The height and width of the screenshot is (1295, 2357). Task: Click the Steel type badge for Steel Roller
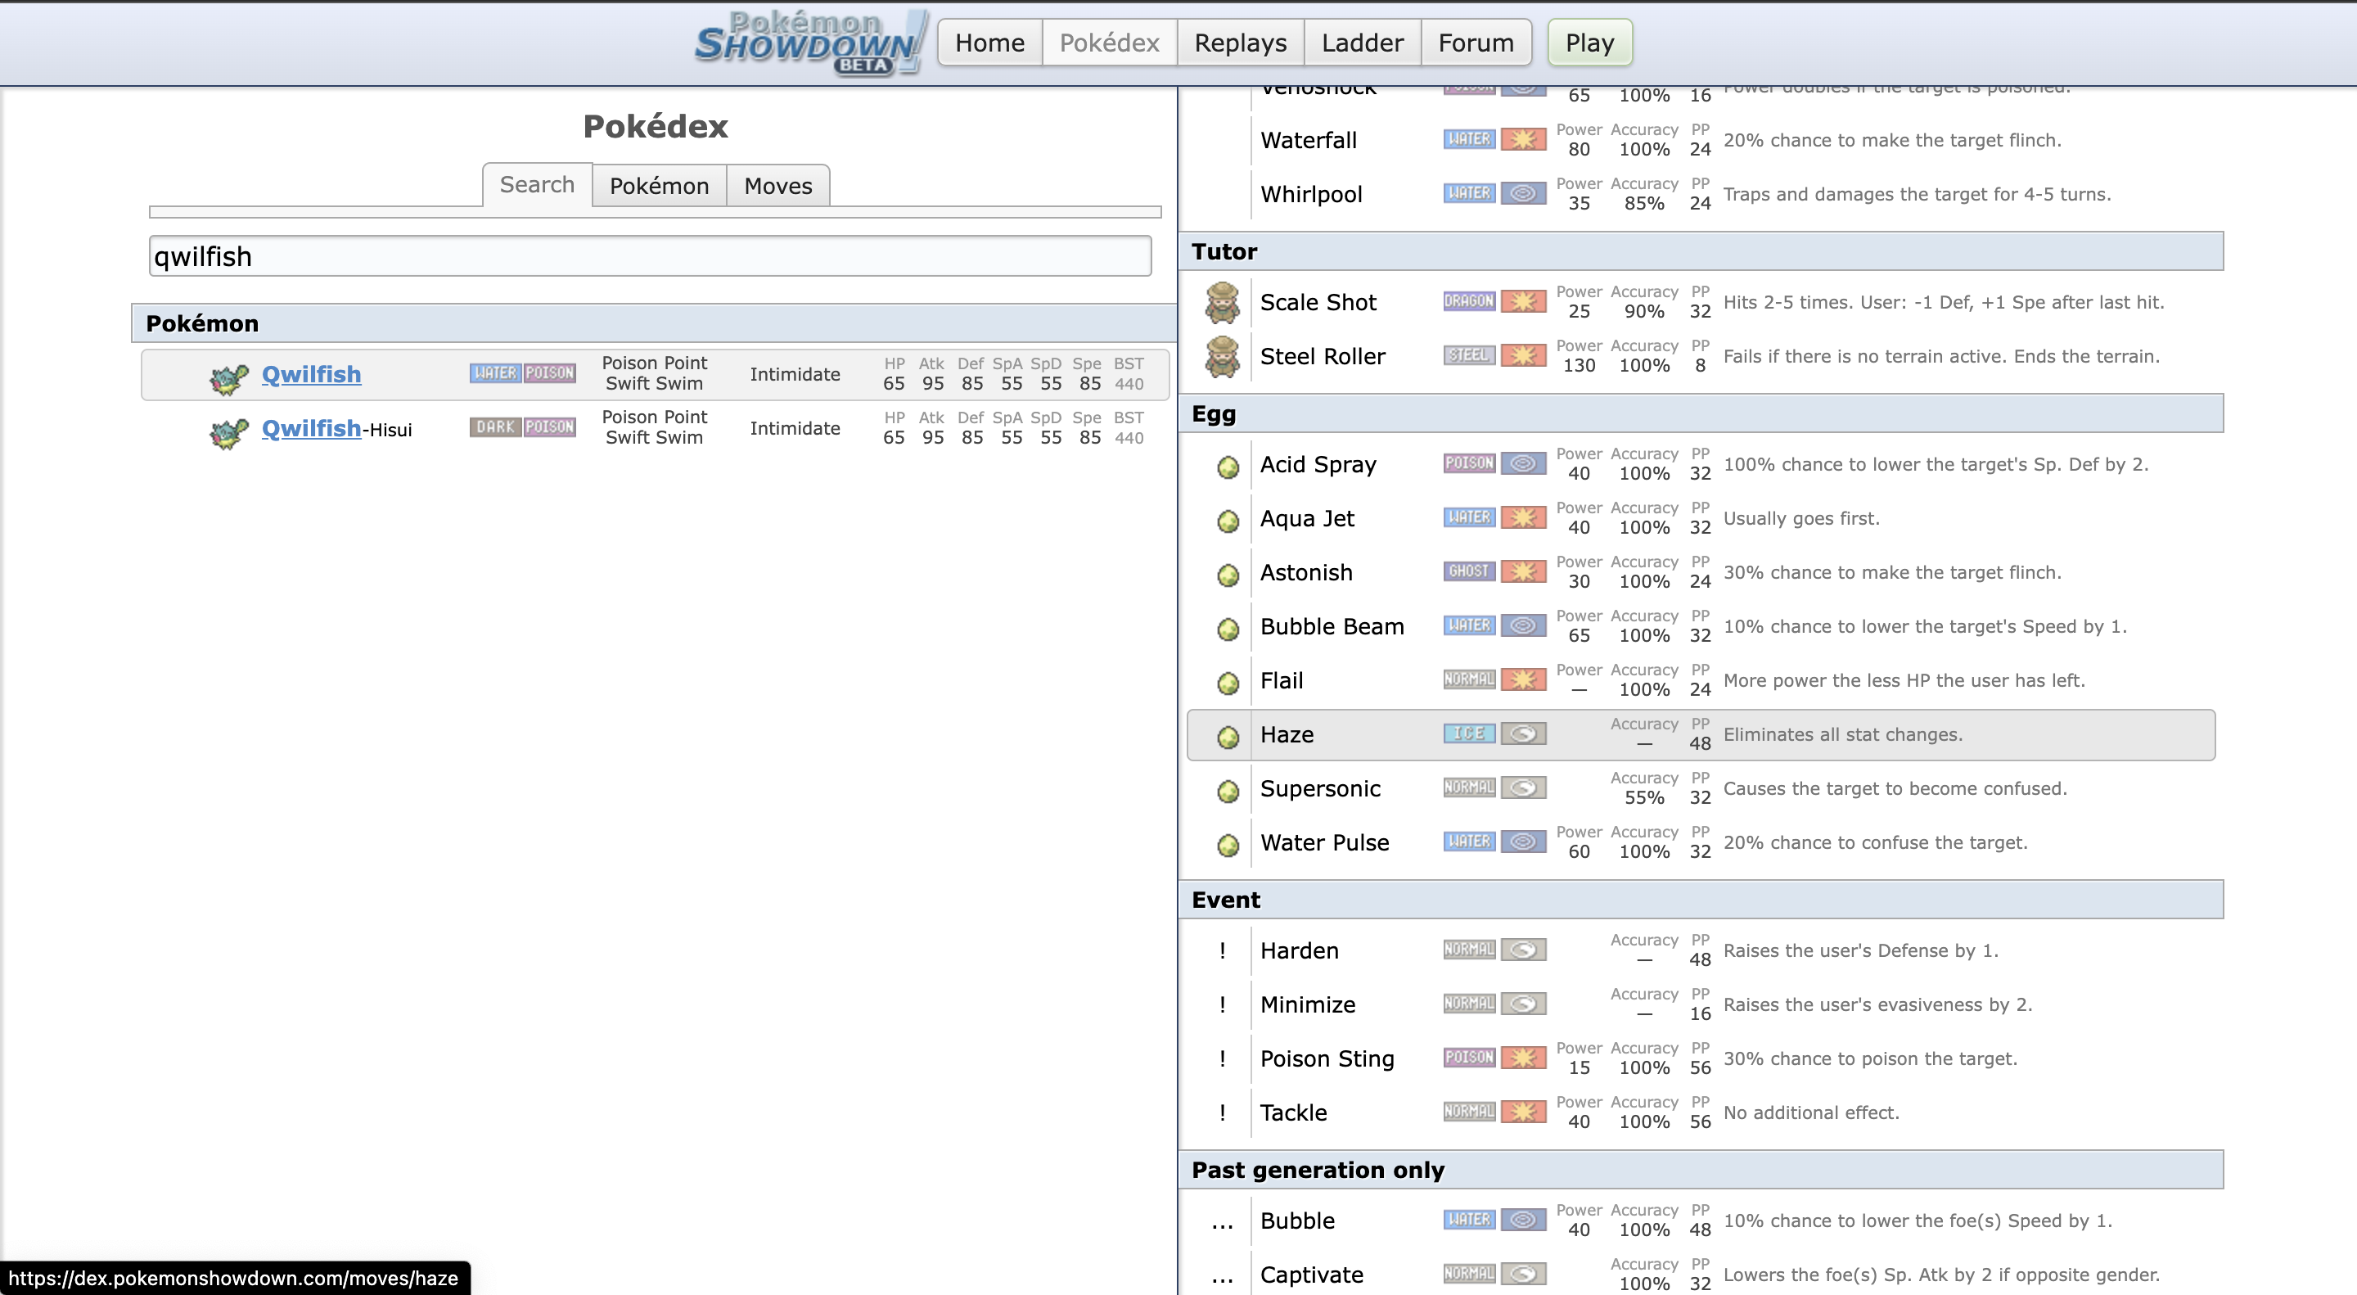point(1470,355)
